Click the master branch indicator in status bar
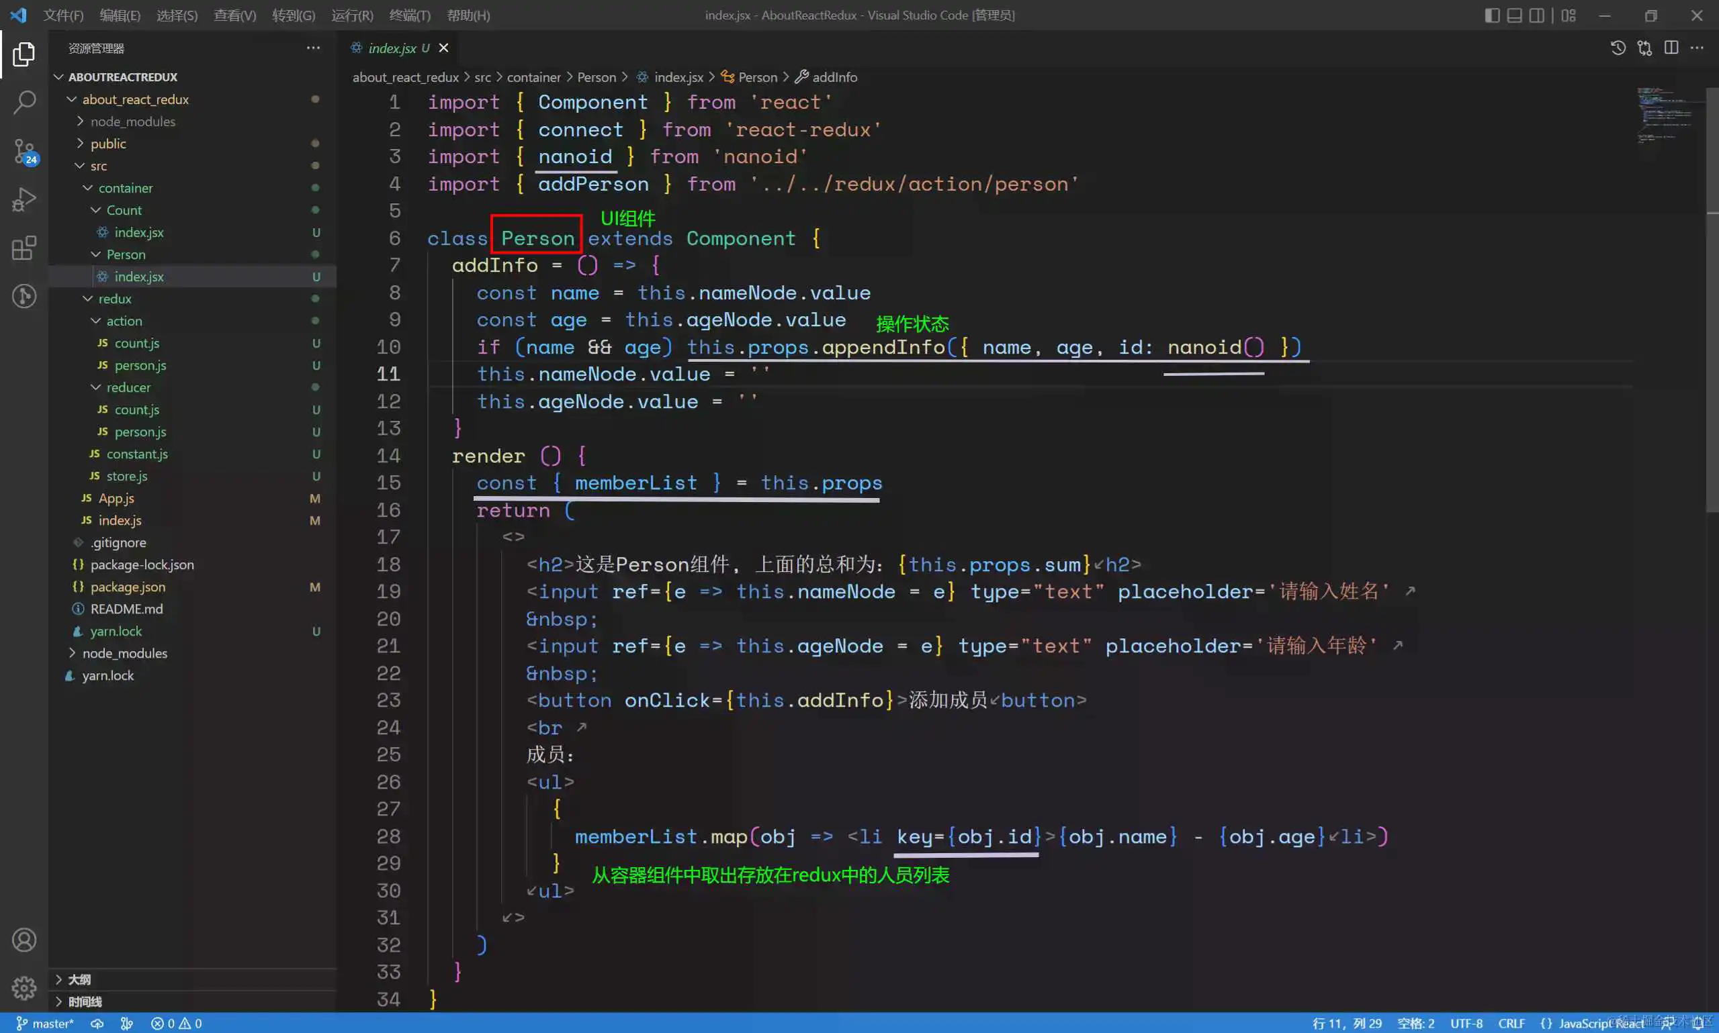Screen dimensions: 1719x1033 click(44, 1023)
